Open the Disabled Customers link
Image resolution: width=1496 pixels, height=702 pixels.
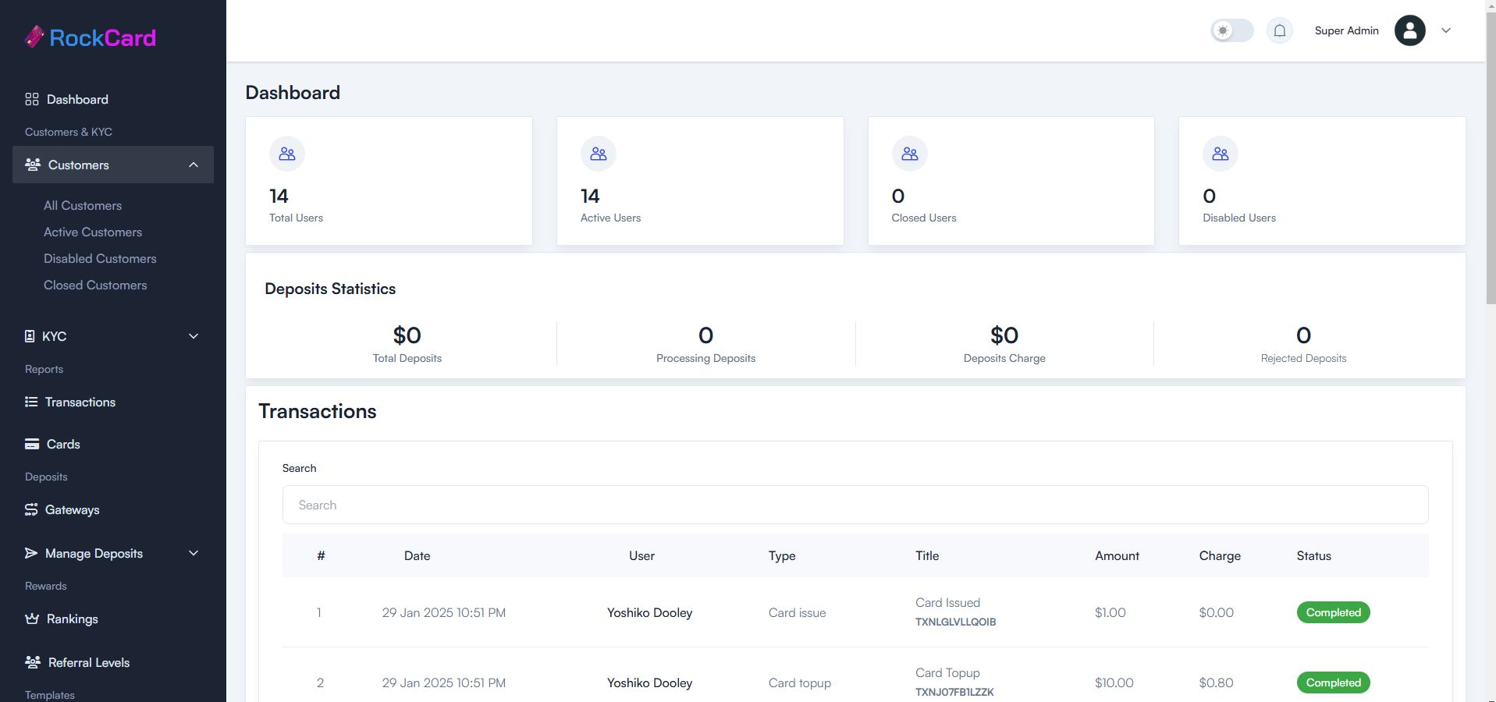pyautogui.click(x=100, y=258)
